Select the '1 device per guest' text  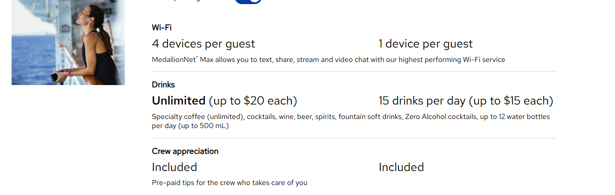(x=425, y=44)
